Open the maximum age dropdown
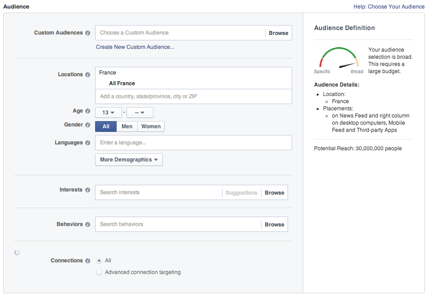 140,113
